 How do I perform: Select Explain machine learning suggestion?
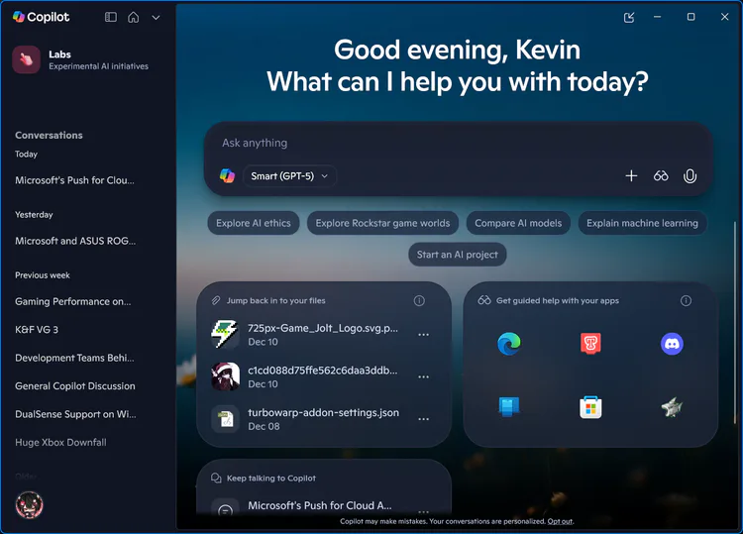click(x=642, y=223)
